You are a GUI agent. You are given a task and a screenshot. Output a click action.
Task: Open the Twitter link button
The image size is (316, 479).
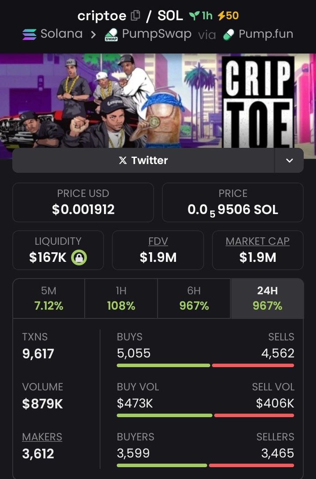(x=144, y=161)
